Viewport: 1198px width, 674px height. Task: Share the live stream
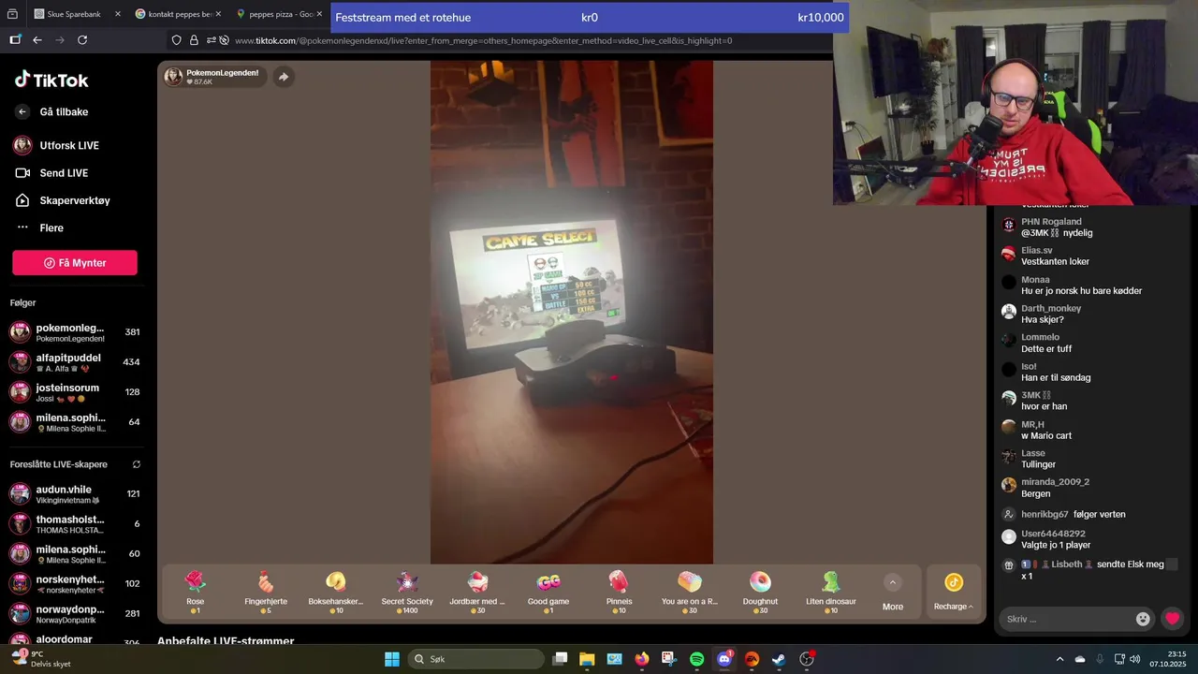[284, 77]
